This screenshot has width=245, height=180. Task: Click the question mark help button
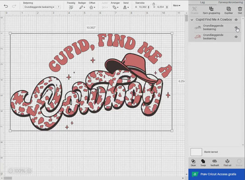pyautogui.click(x=58, y=7)
